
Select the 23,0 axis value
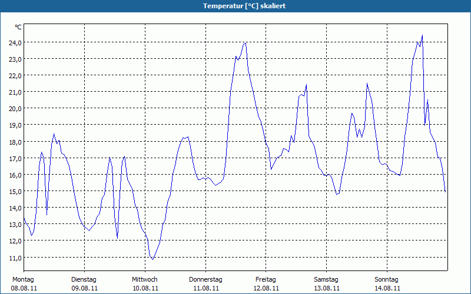[x=15, y=59]
